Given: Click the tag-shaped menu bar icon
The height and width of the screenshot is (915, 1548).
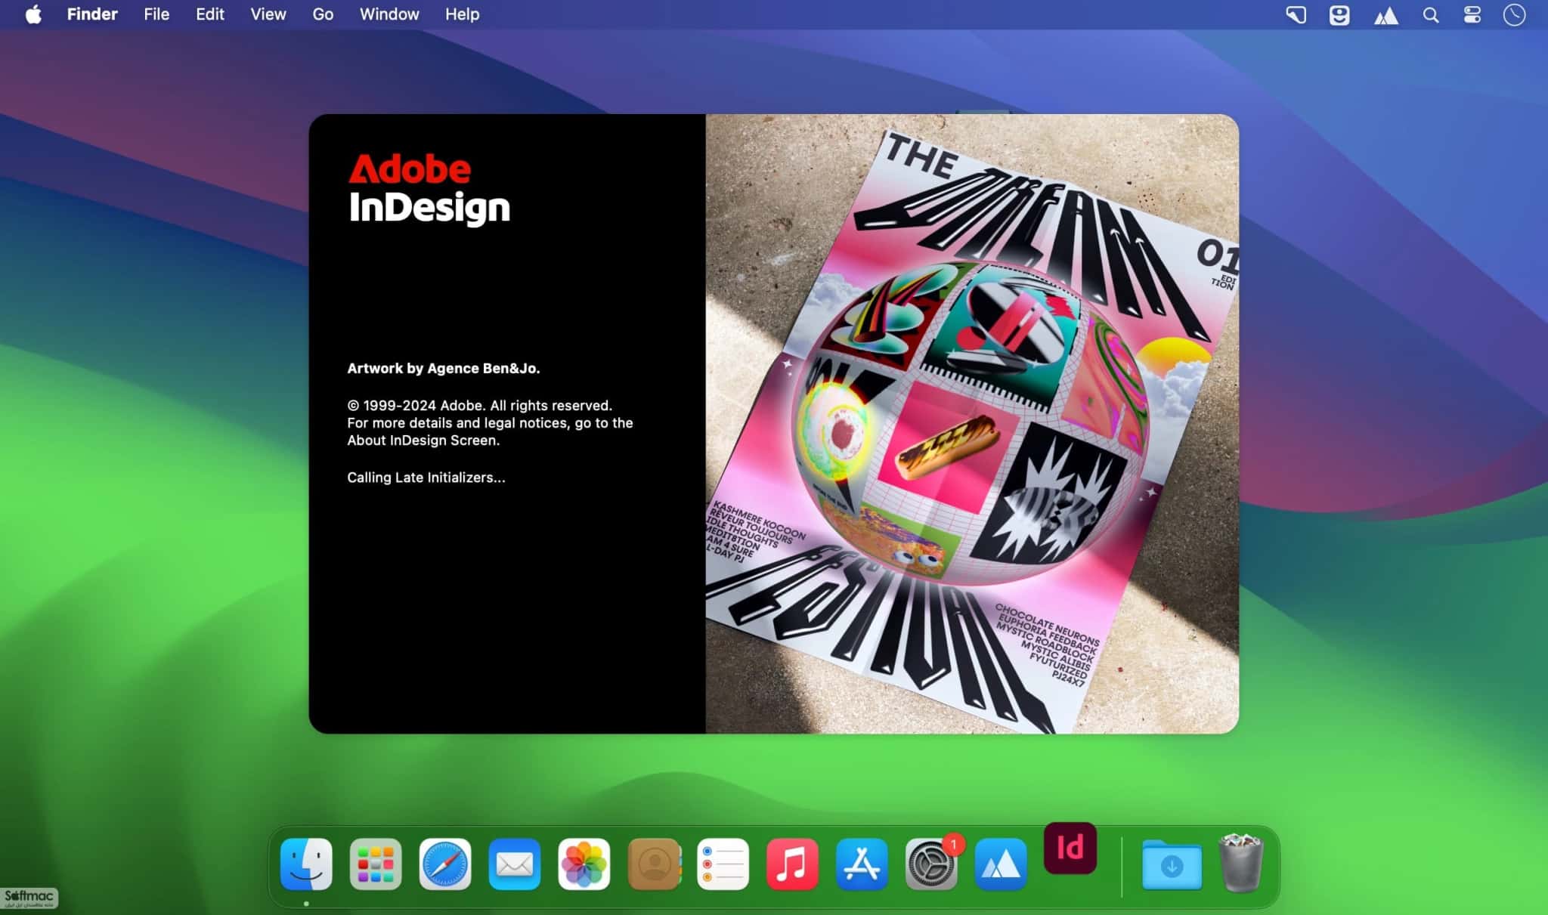Looking at the screenshot, I should [x=1296, y=15].
